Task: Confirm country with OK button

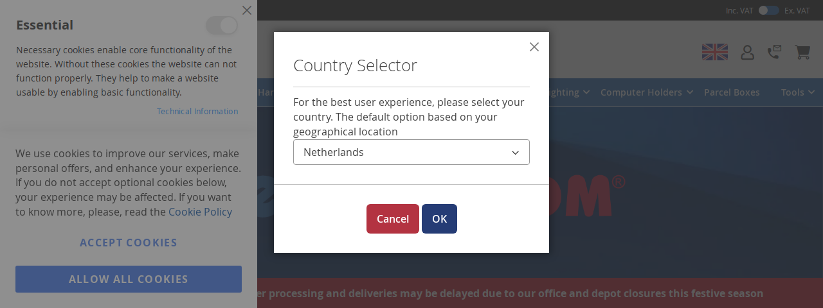Action: (439, 219)
